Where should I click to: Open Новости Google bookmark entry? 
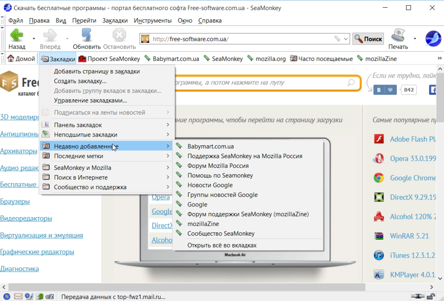[248, 185]
